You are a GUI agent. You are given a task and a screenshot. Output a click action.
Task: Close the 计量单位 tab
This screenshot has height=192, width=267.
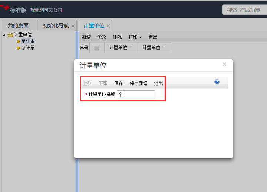click(x=108, y=26)
